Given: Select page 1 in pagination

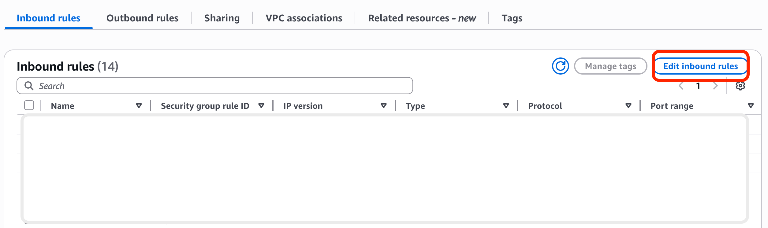Looking at the screenshot, I should coord(698,86).
